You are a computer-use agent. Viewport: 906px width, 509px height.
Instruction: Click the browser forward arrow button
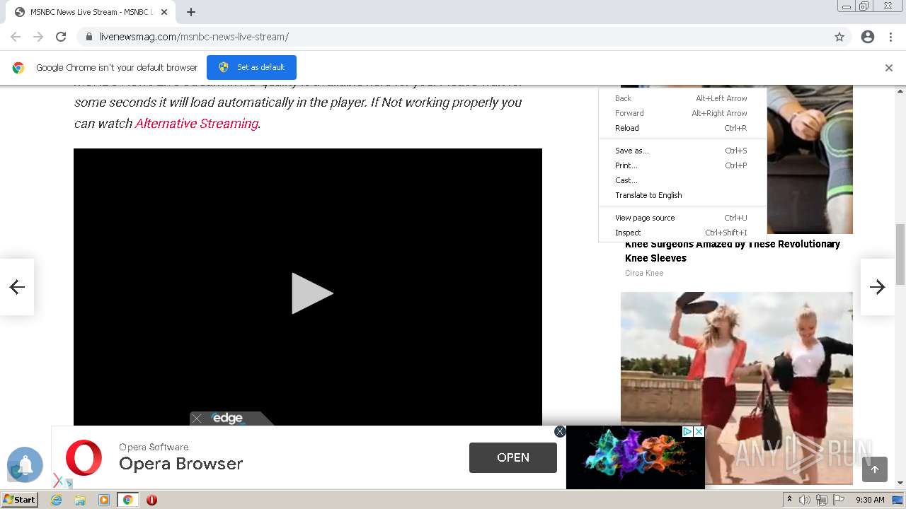[x=38, y=37]
